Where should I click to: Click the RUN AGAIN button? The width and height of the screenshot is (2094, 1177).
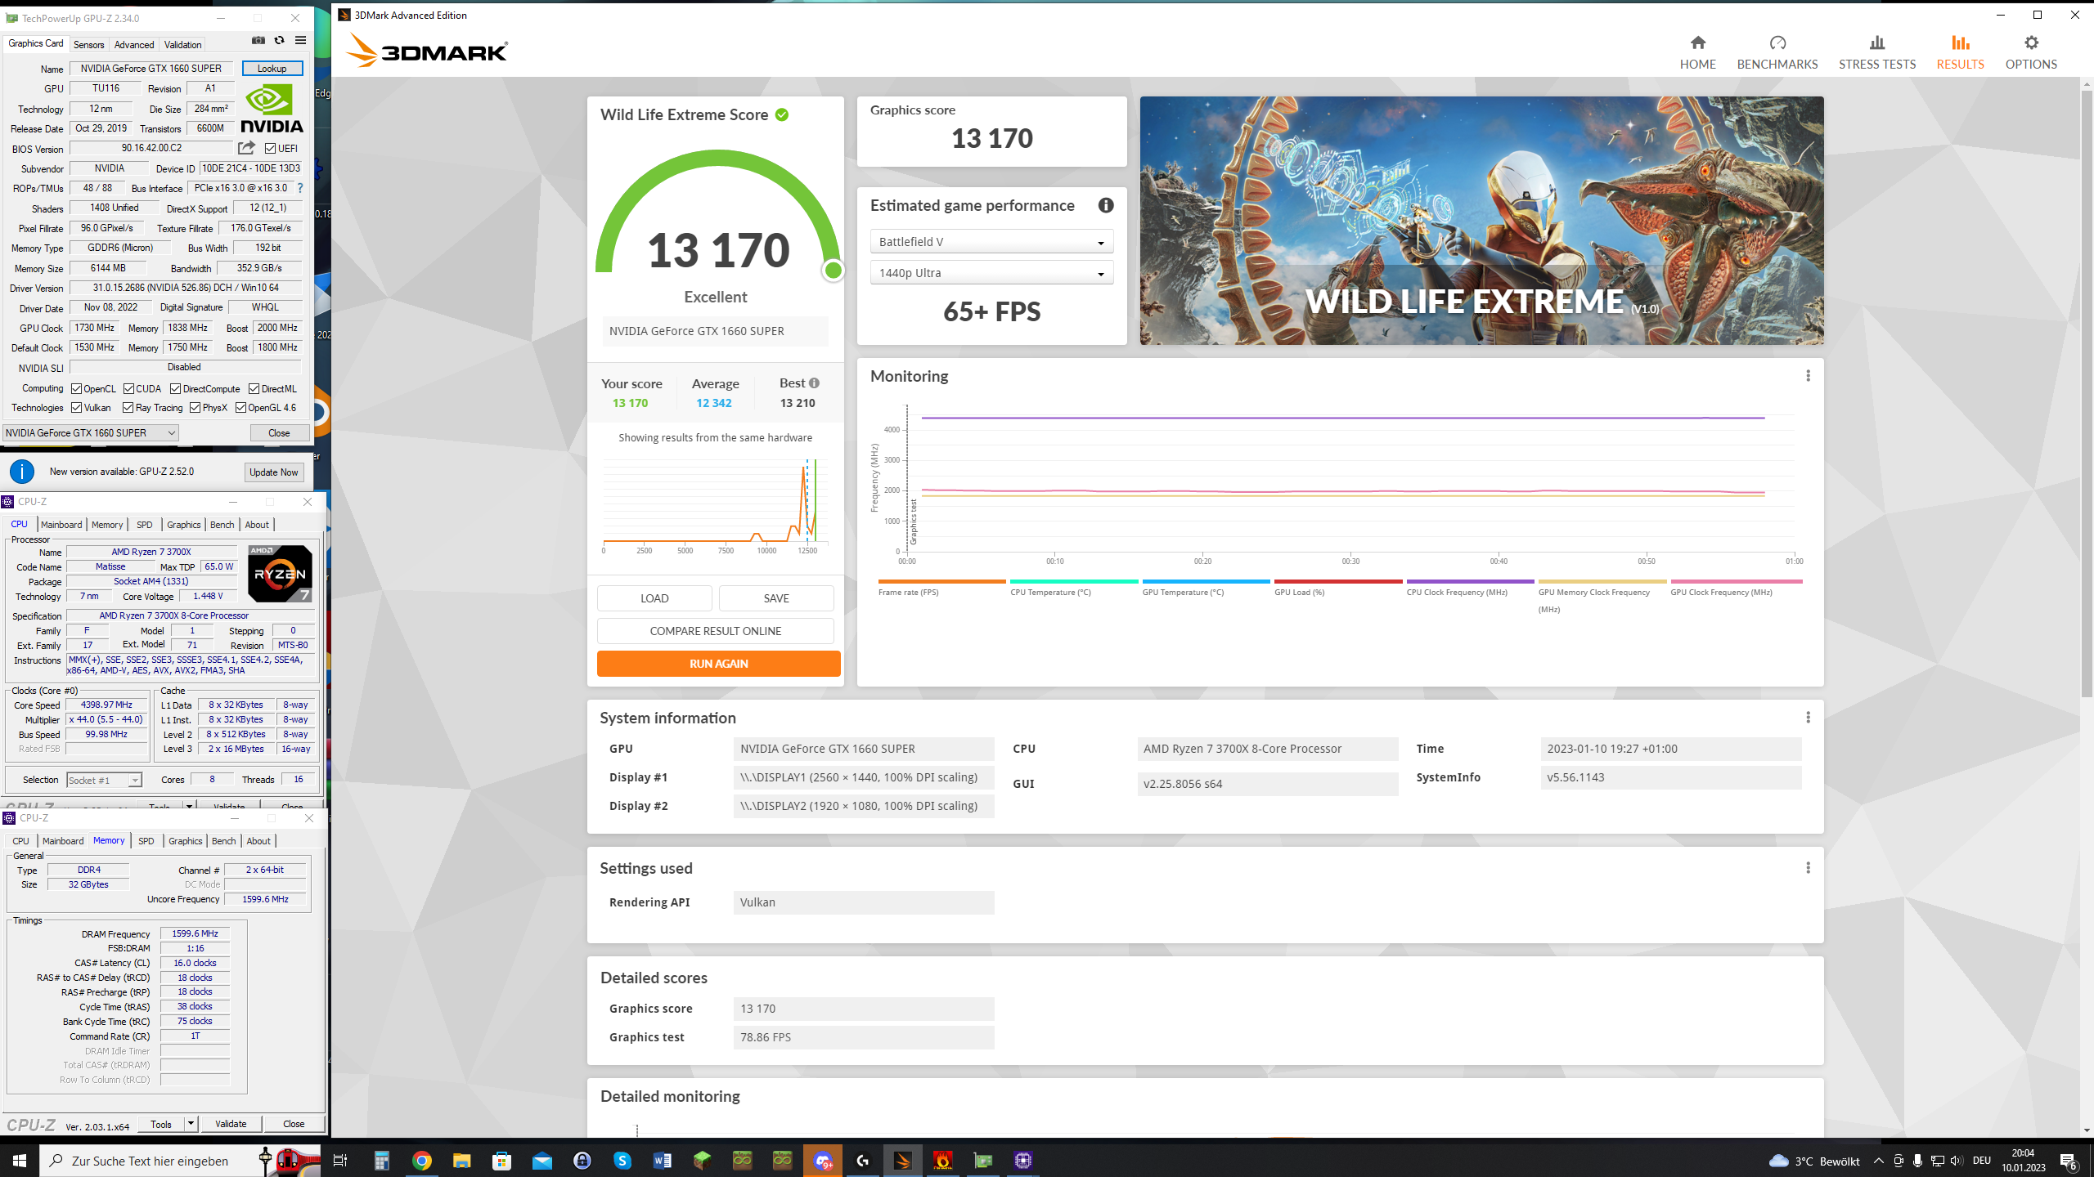(718, 664)
